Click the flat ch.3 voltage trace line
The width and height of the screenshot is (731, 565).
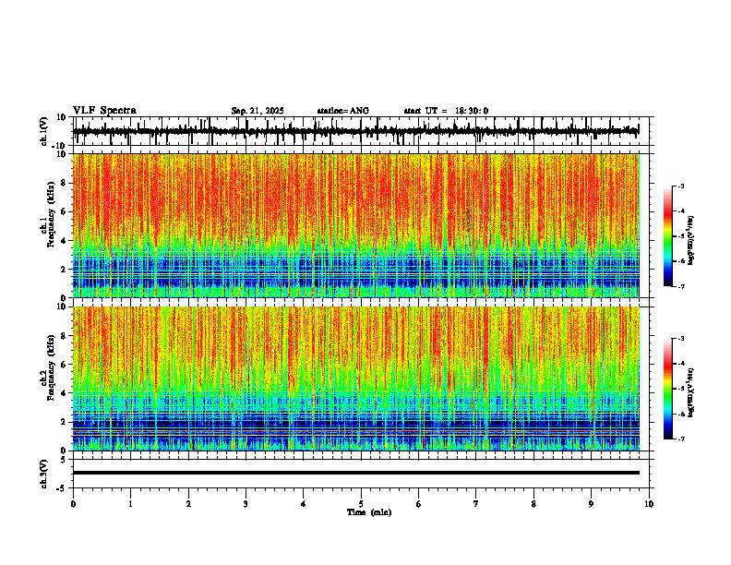click(x=355, y=473)
